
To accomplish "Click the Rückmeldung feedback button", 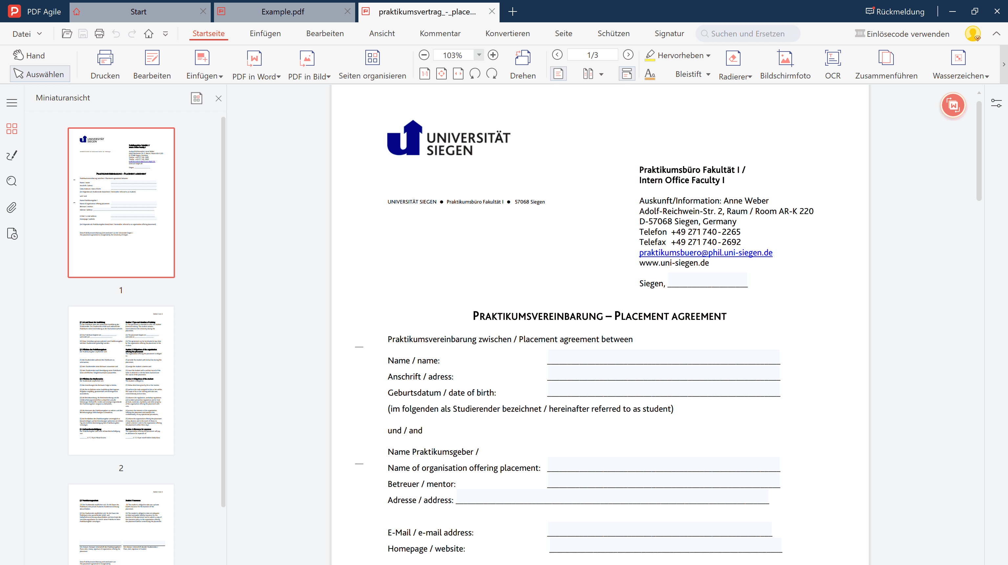I will coord(895,11).
